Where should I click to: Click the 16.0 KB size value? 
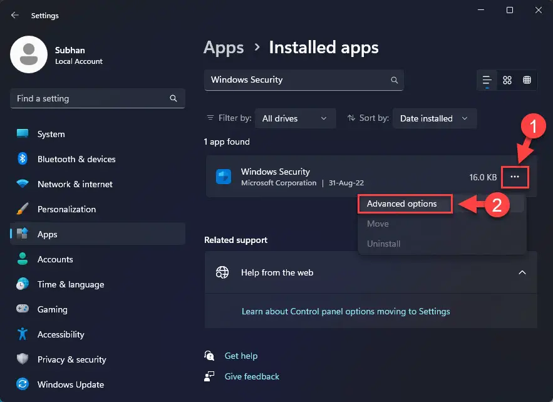(x=483, y=177)
